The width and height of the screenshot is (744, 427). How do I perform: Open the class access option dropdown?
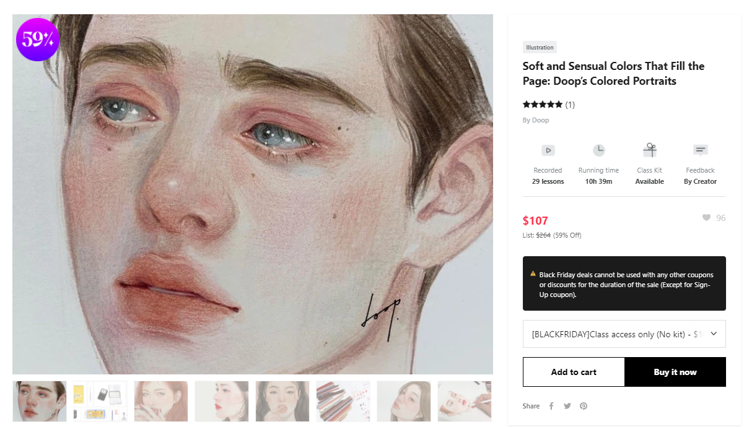click(624, 334)
